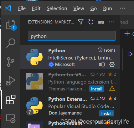This screenshot has width=134, height=128.
Task: Filter extensions with the funnel icon
Action: tap(81, 22)
